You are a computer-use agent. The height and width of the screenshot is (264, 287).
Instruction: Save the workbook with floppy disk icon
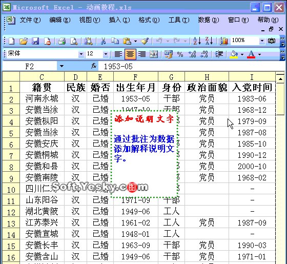[35, 41]
